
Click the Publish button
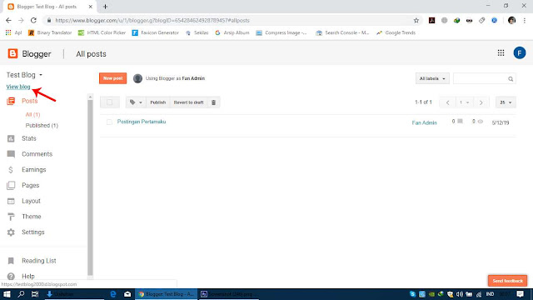pyautogui.click(x=158, y=102)
